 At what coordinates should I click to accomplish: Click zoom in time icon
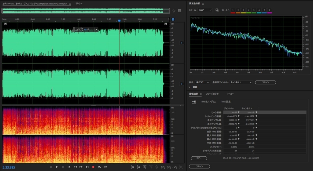pyautogui.click(x=145, y=167)
